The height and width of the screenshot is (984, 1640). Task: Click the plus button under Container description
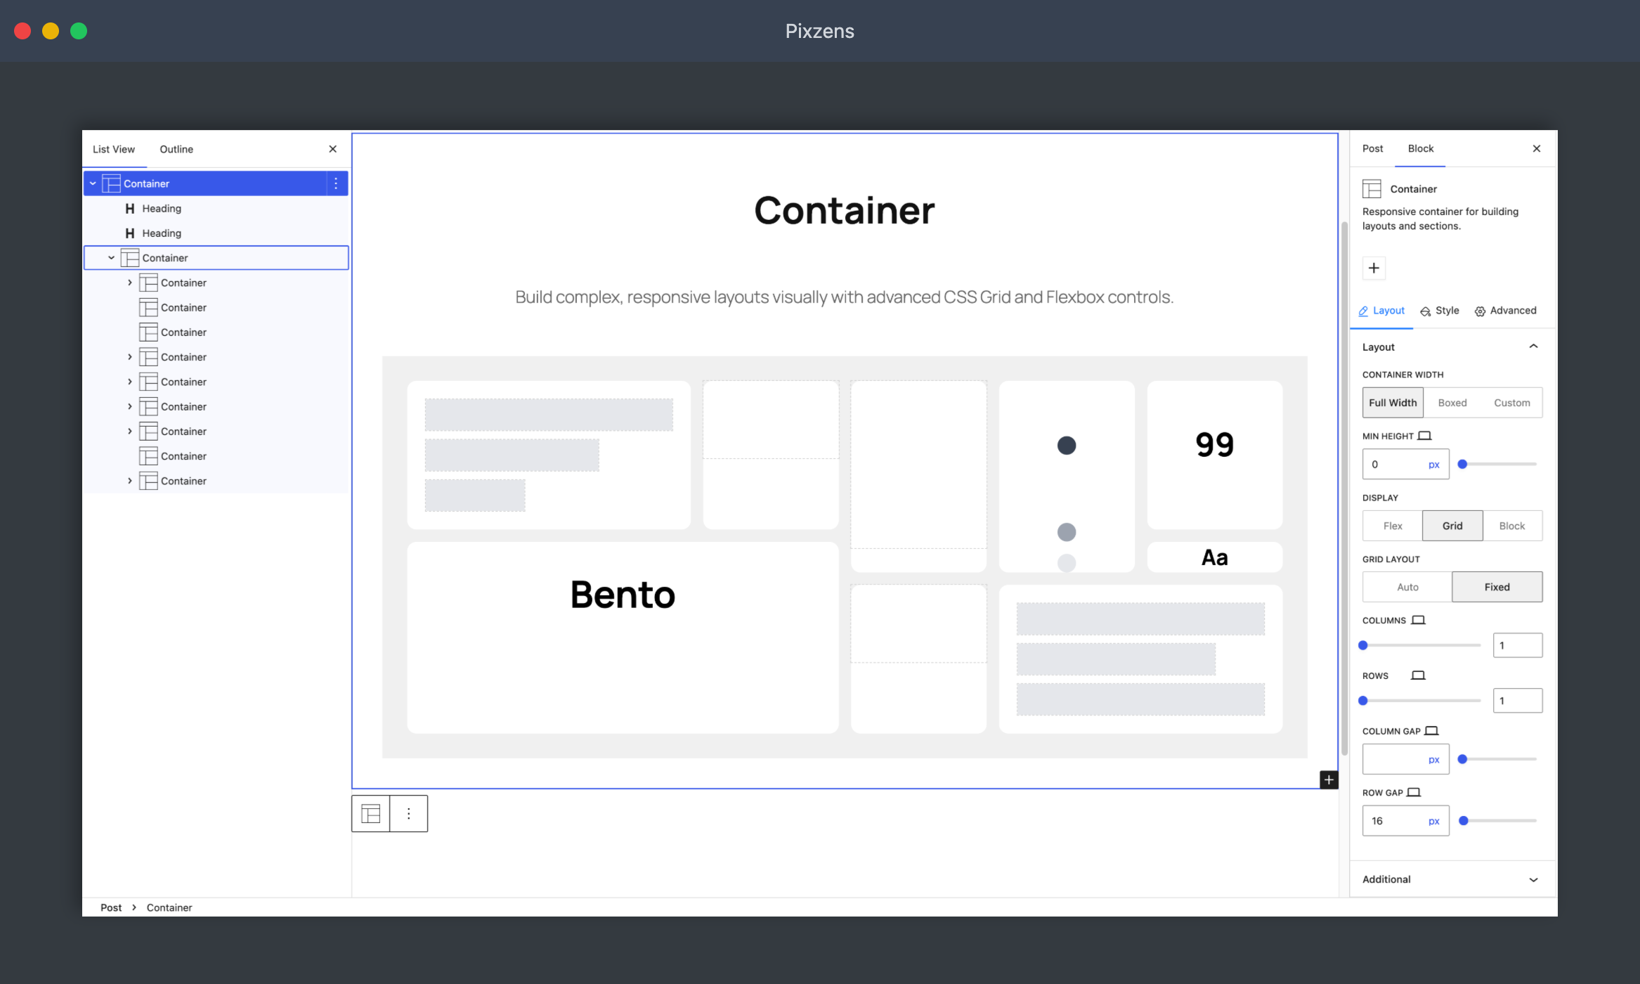click(1374, 268)
